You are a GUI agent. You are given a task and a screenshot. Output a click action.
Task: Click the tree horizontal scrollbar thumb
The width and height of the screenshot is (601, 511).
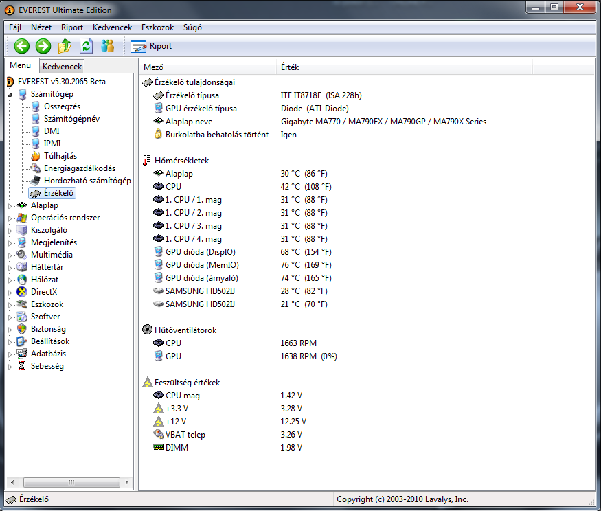click(71, 482)
